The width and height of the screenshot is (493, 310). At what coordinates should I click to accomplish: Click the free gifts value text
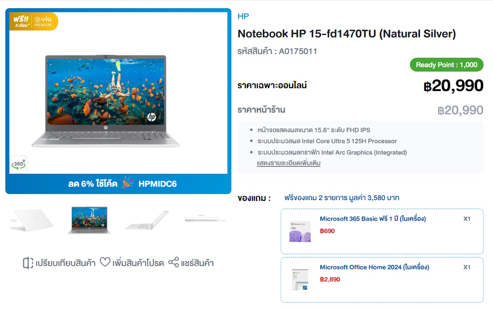click(x=342, y=198)
